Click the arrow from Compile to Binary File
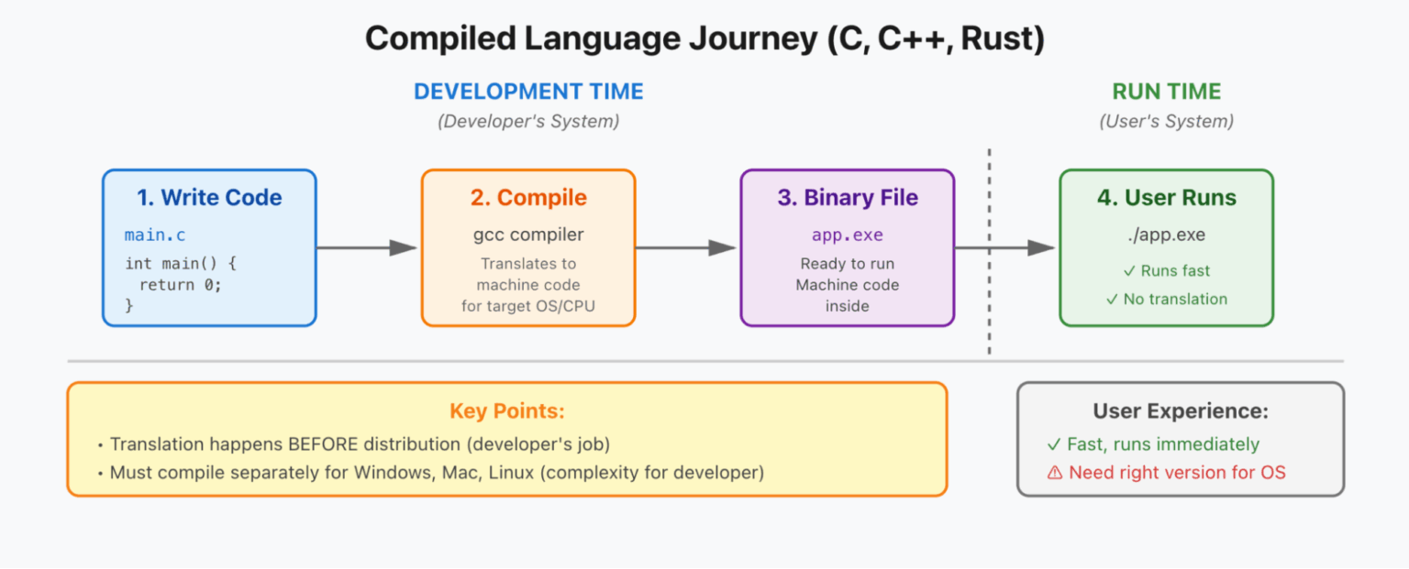Image resolution: width=1409 pixels, height=569 pixels. 686,247
